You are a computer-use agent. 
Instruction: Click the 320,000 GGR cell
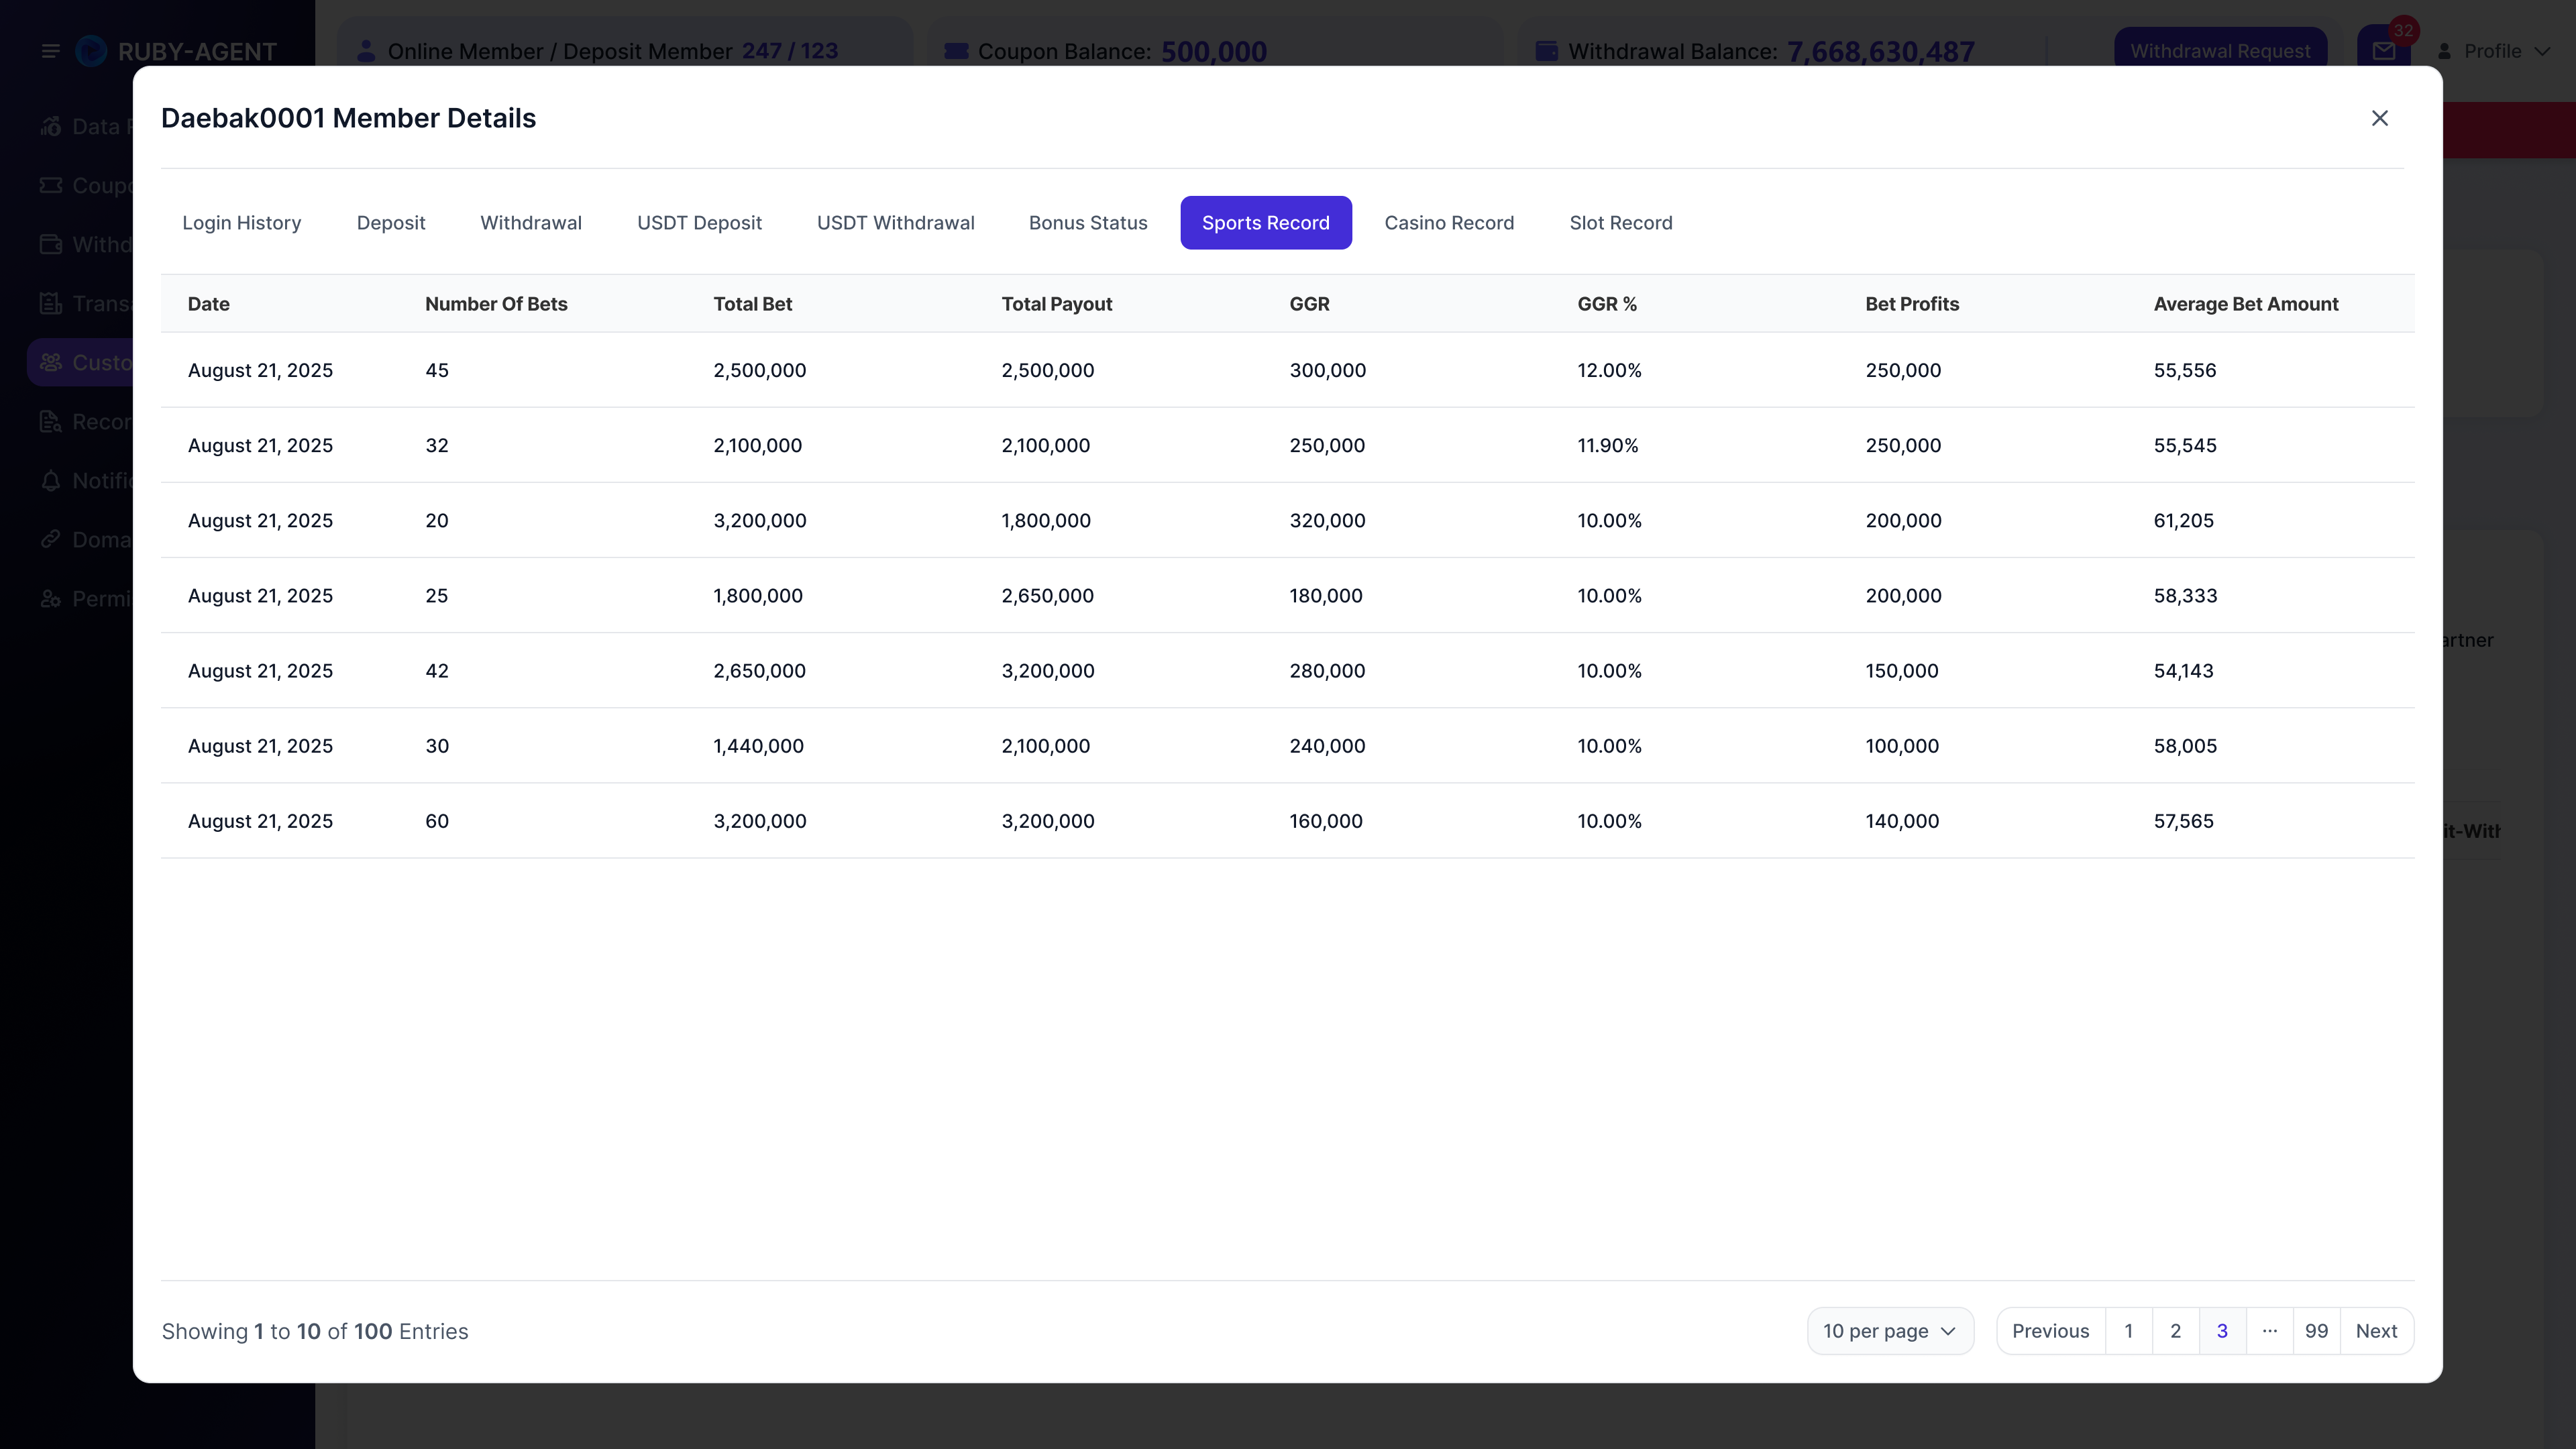point(1327,520)
